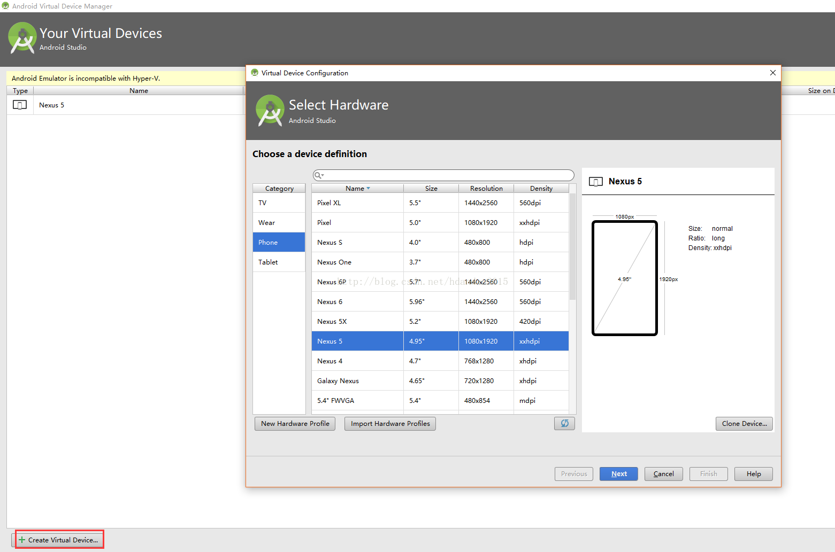The width and height of the screenshot is (835, 552).
Task: Select the Nexus 6 device row
Action: click(440, 301)
